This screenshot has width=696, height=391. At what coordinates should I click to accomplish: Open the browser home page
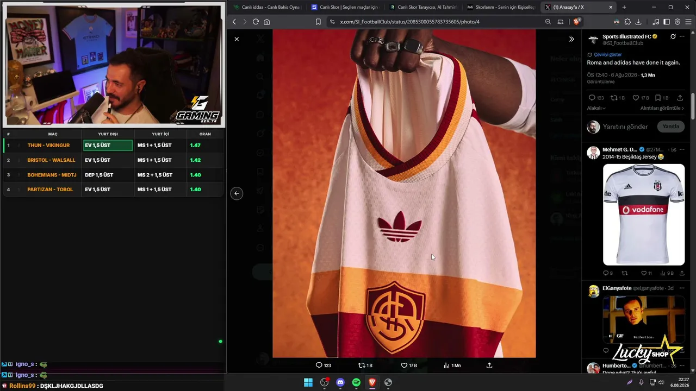(267, 22)
